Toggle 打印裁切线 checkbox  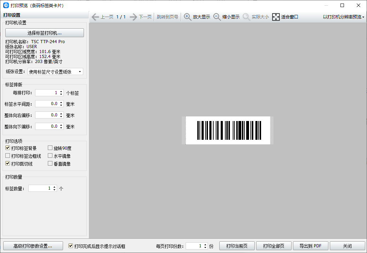tap(8, 163)
